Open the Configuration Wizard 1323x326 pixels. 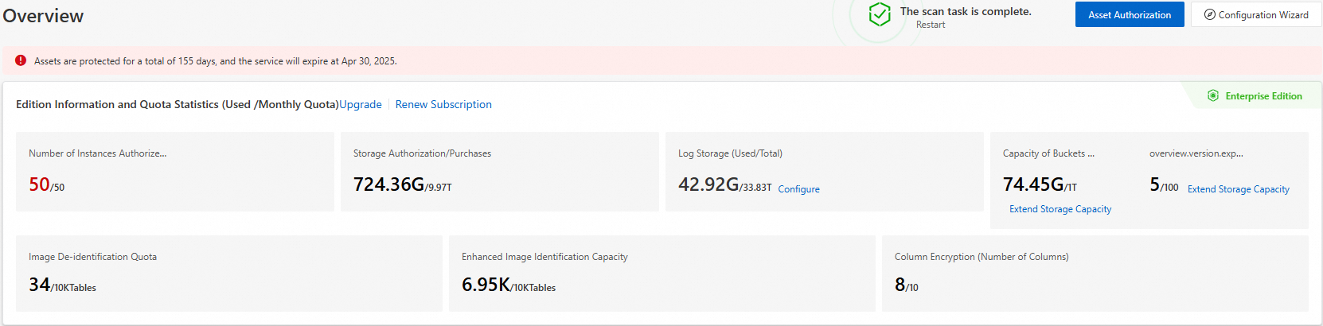[1256, 15]
